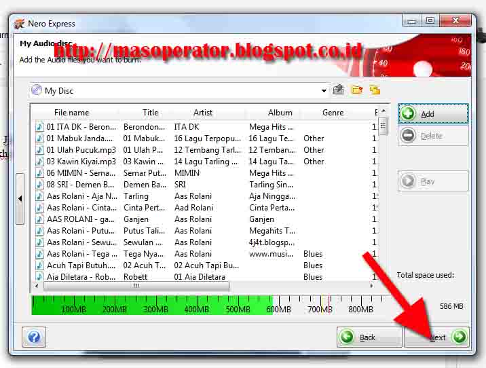
Task: Select file Aas Rolani - Tega ...
Action: click(82, 254)
